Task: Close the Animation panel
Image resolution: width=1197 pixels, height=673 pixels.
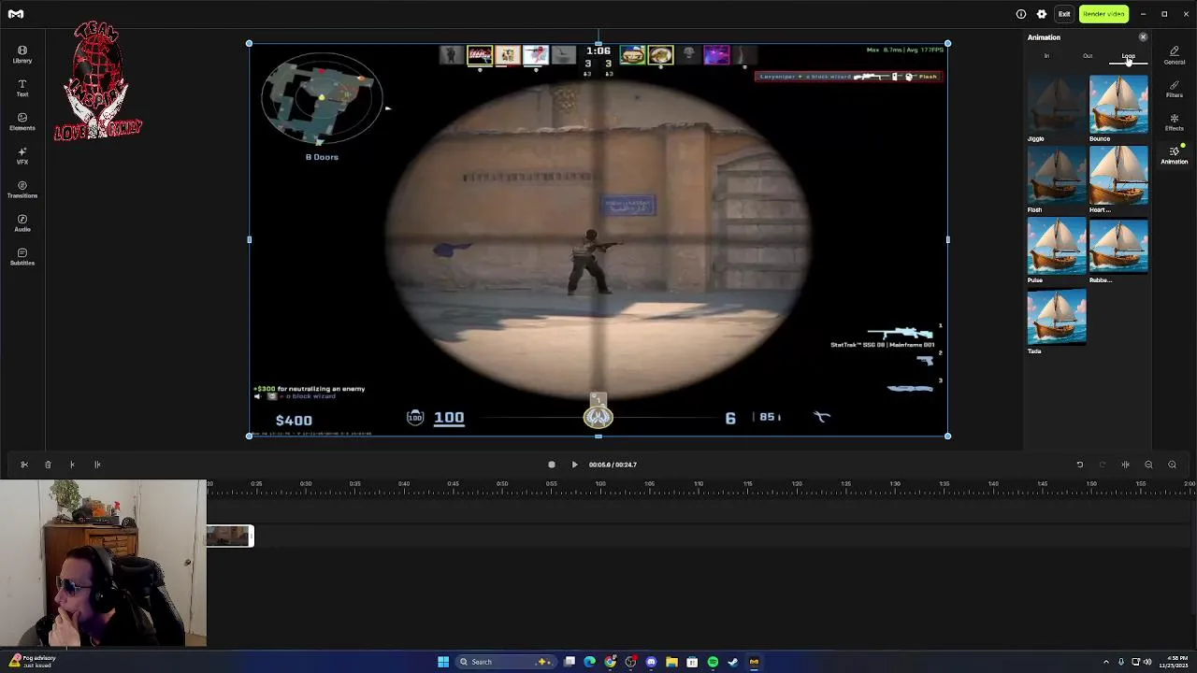Action: click(1143, 37)
